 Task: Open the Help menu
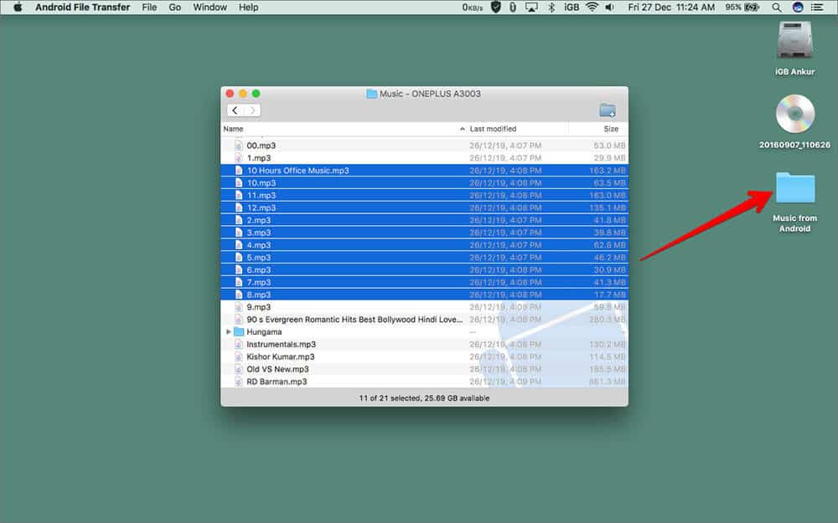(248, 7)
